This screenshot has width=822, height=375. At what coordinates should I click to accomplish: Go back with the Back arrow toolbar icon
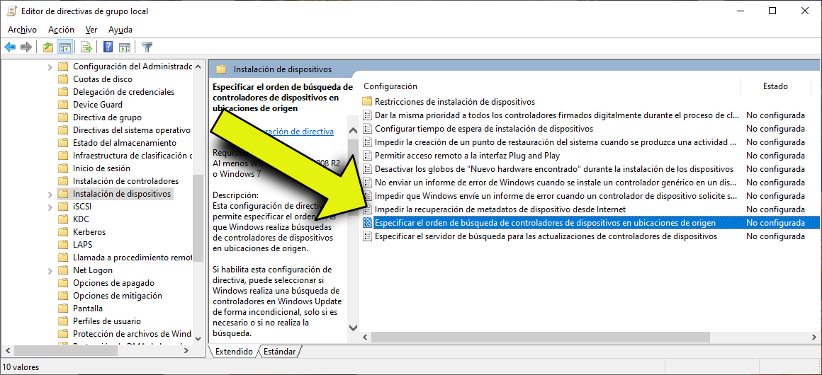10,47
